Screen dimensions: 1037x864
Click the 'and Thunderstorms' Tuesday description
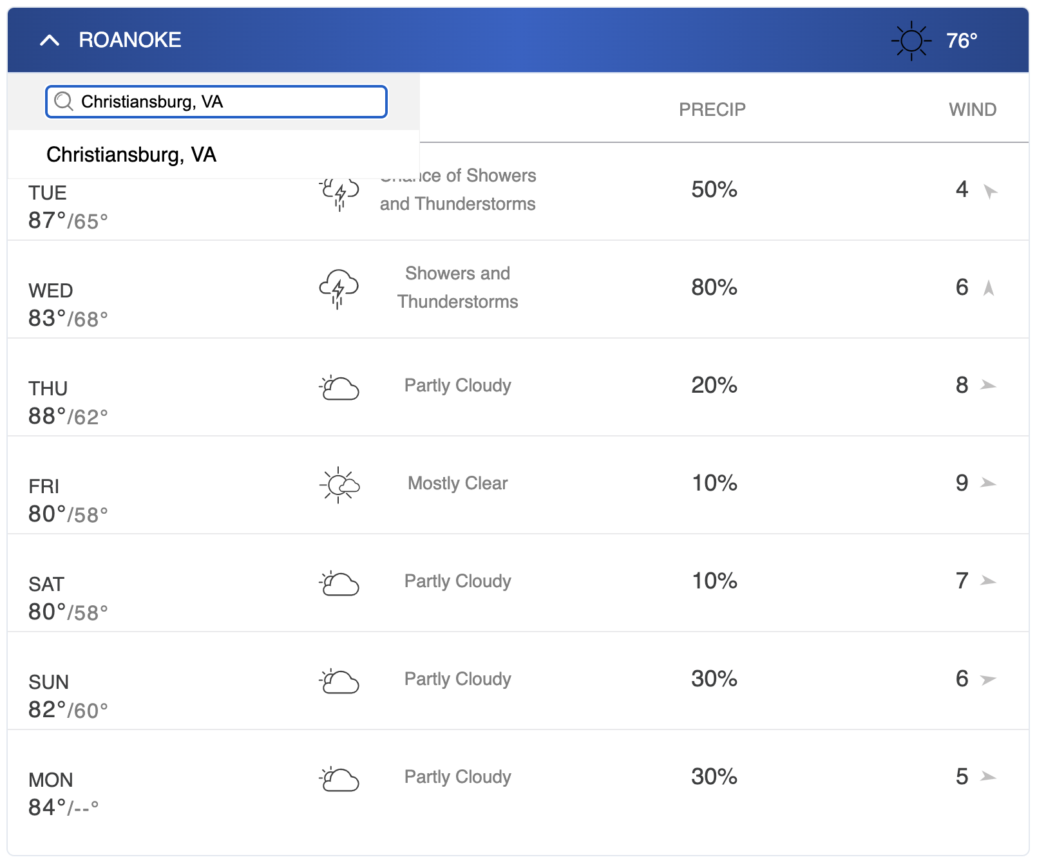(458, 204)
